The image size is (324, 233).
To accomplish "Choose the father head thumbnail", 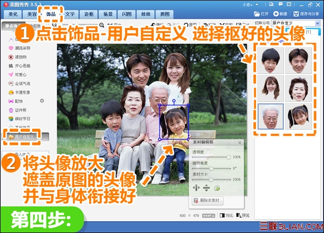I will pyautogui.click(x=299, y=61).
